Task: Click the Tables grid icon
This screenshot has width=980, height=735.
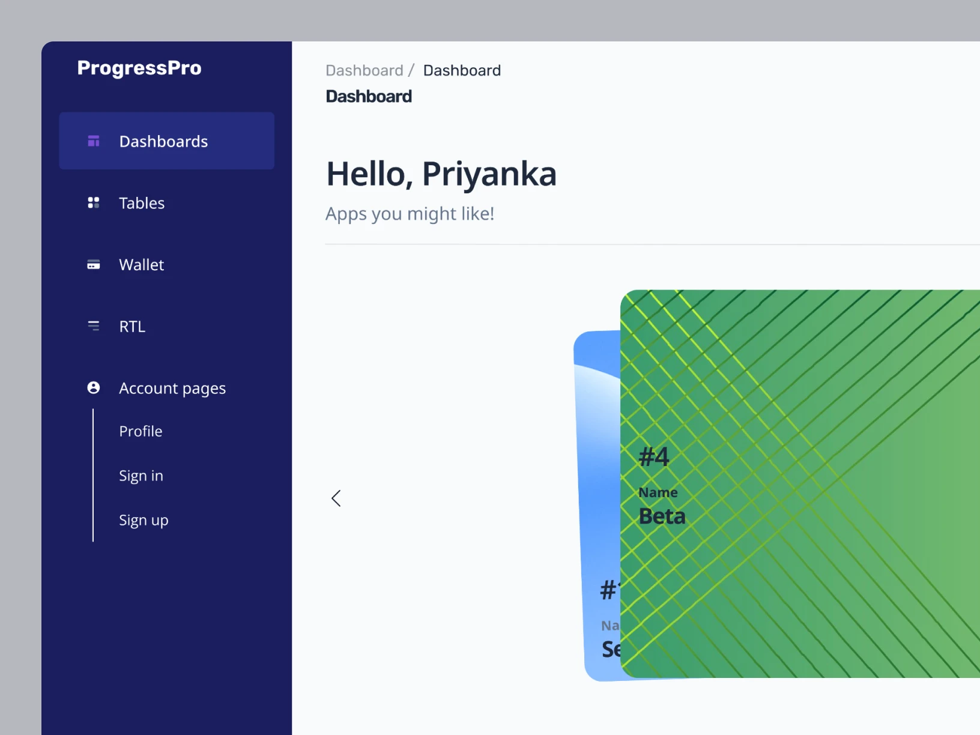Action: pos(94,203)
